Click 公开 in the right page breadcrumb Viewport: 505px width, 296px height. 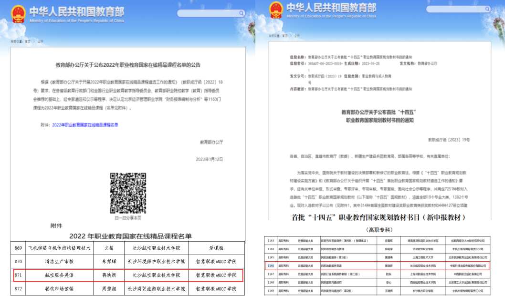click(296, 36)
